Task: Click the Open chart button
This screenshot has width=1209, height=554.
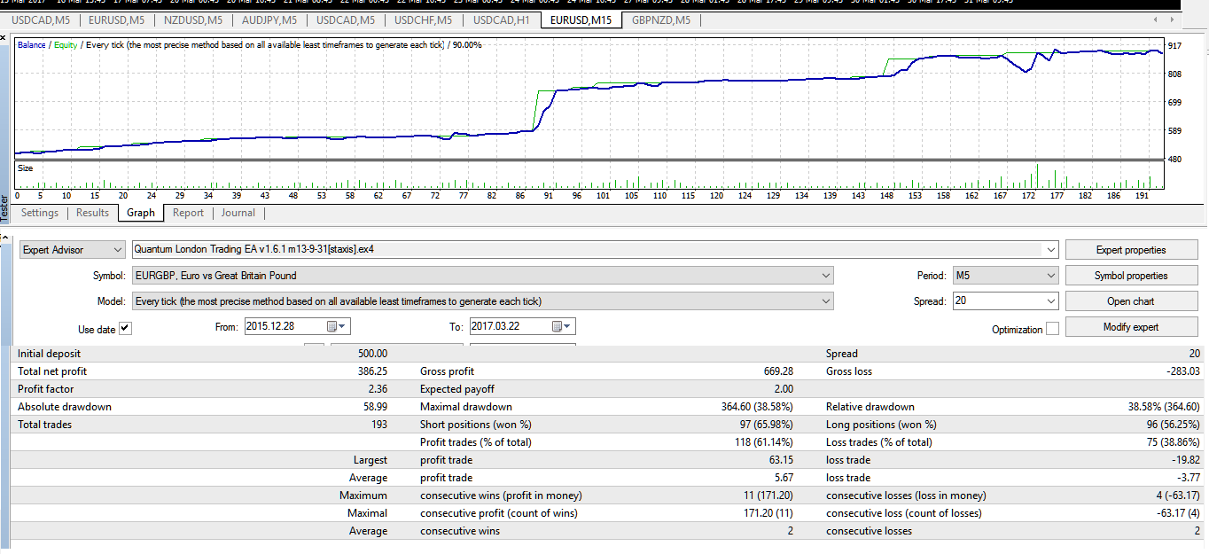Action: [1131, 301]
